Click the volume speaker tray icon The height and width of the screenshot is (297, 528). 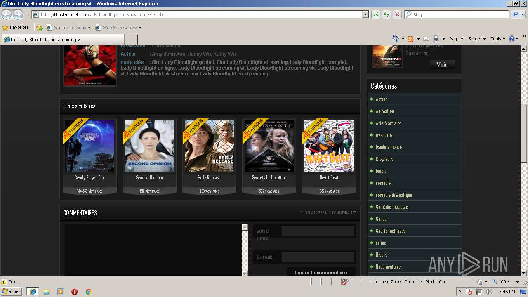(488, 292)
